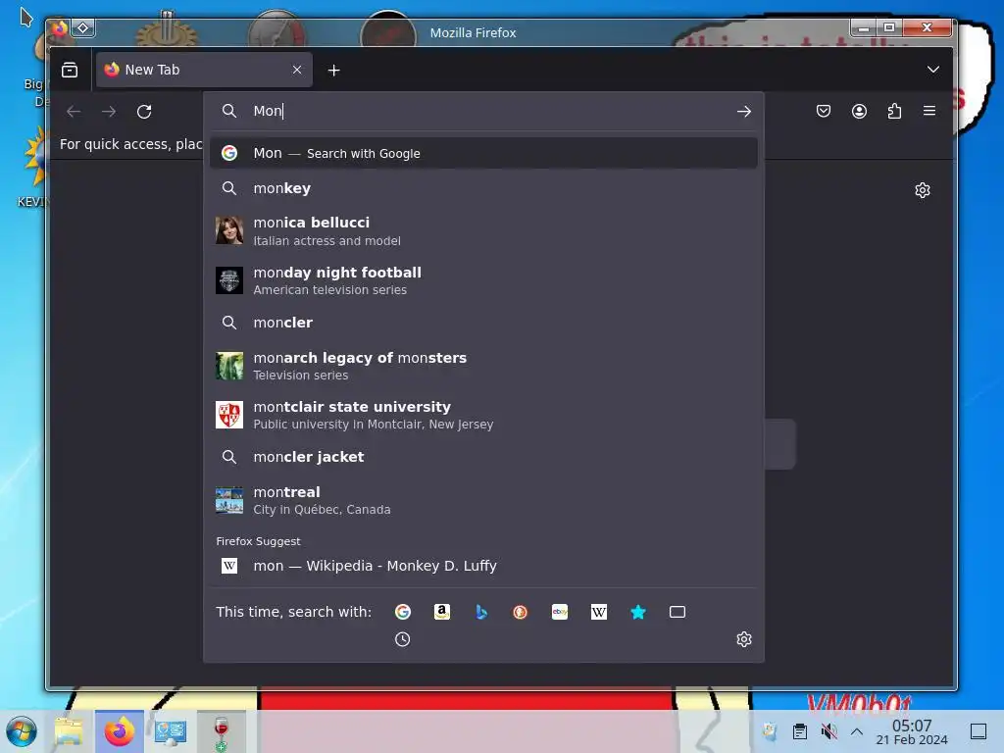Choose montclair state university suggestion

pos(483,415)
